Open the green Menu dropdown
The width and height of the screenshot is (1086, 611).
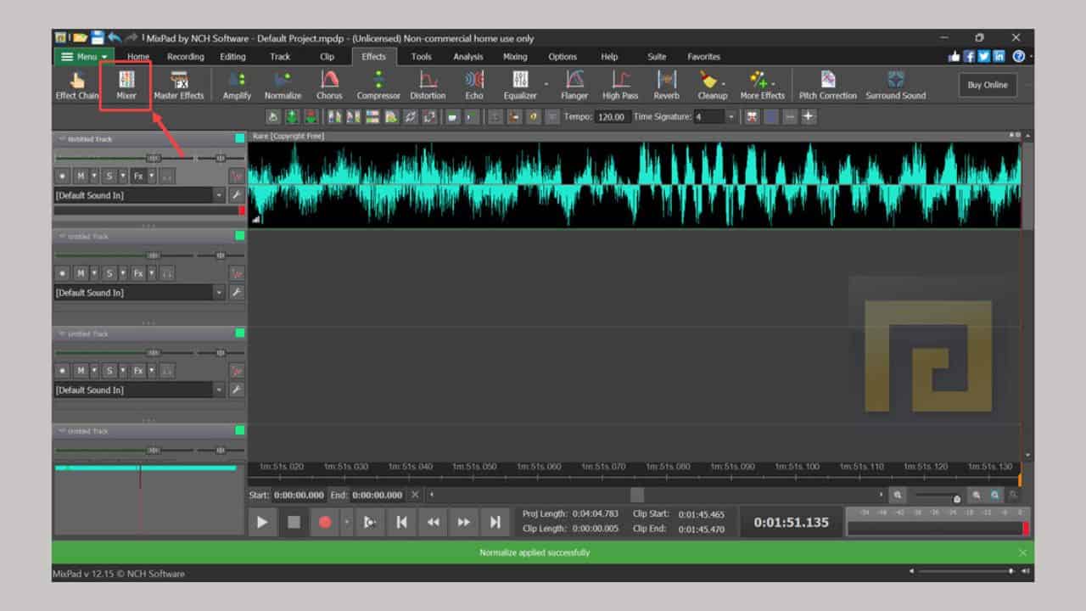pyautogui.click(x=84, y=57)
